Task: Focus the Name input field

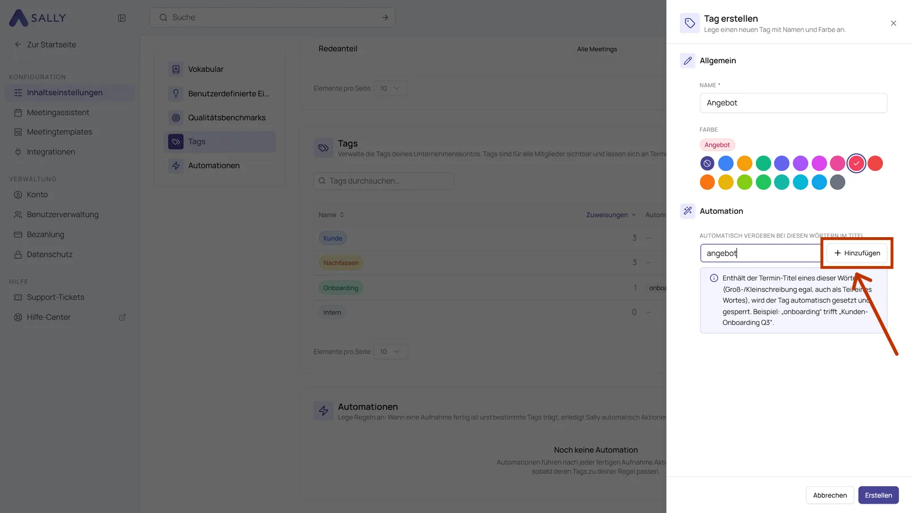Action: [x=793, y=103]
